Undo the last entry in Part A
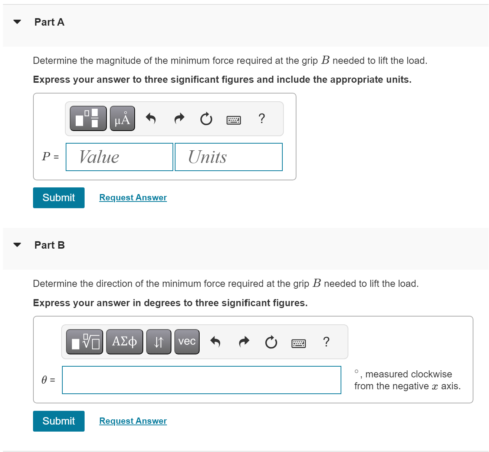This screenshot has height=452, width=489. 151,118
